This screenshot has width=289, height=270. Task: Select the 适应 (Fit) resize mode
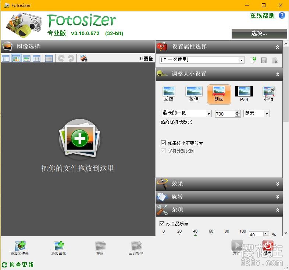tap(169, 94)
